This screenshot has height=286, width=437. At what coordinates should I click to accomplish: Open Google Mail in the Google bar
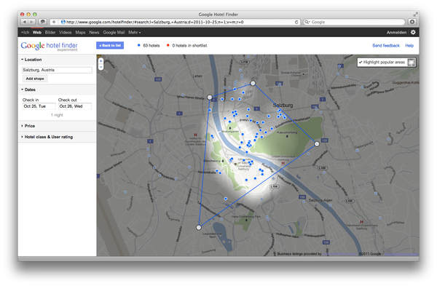click(114, 32)
